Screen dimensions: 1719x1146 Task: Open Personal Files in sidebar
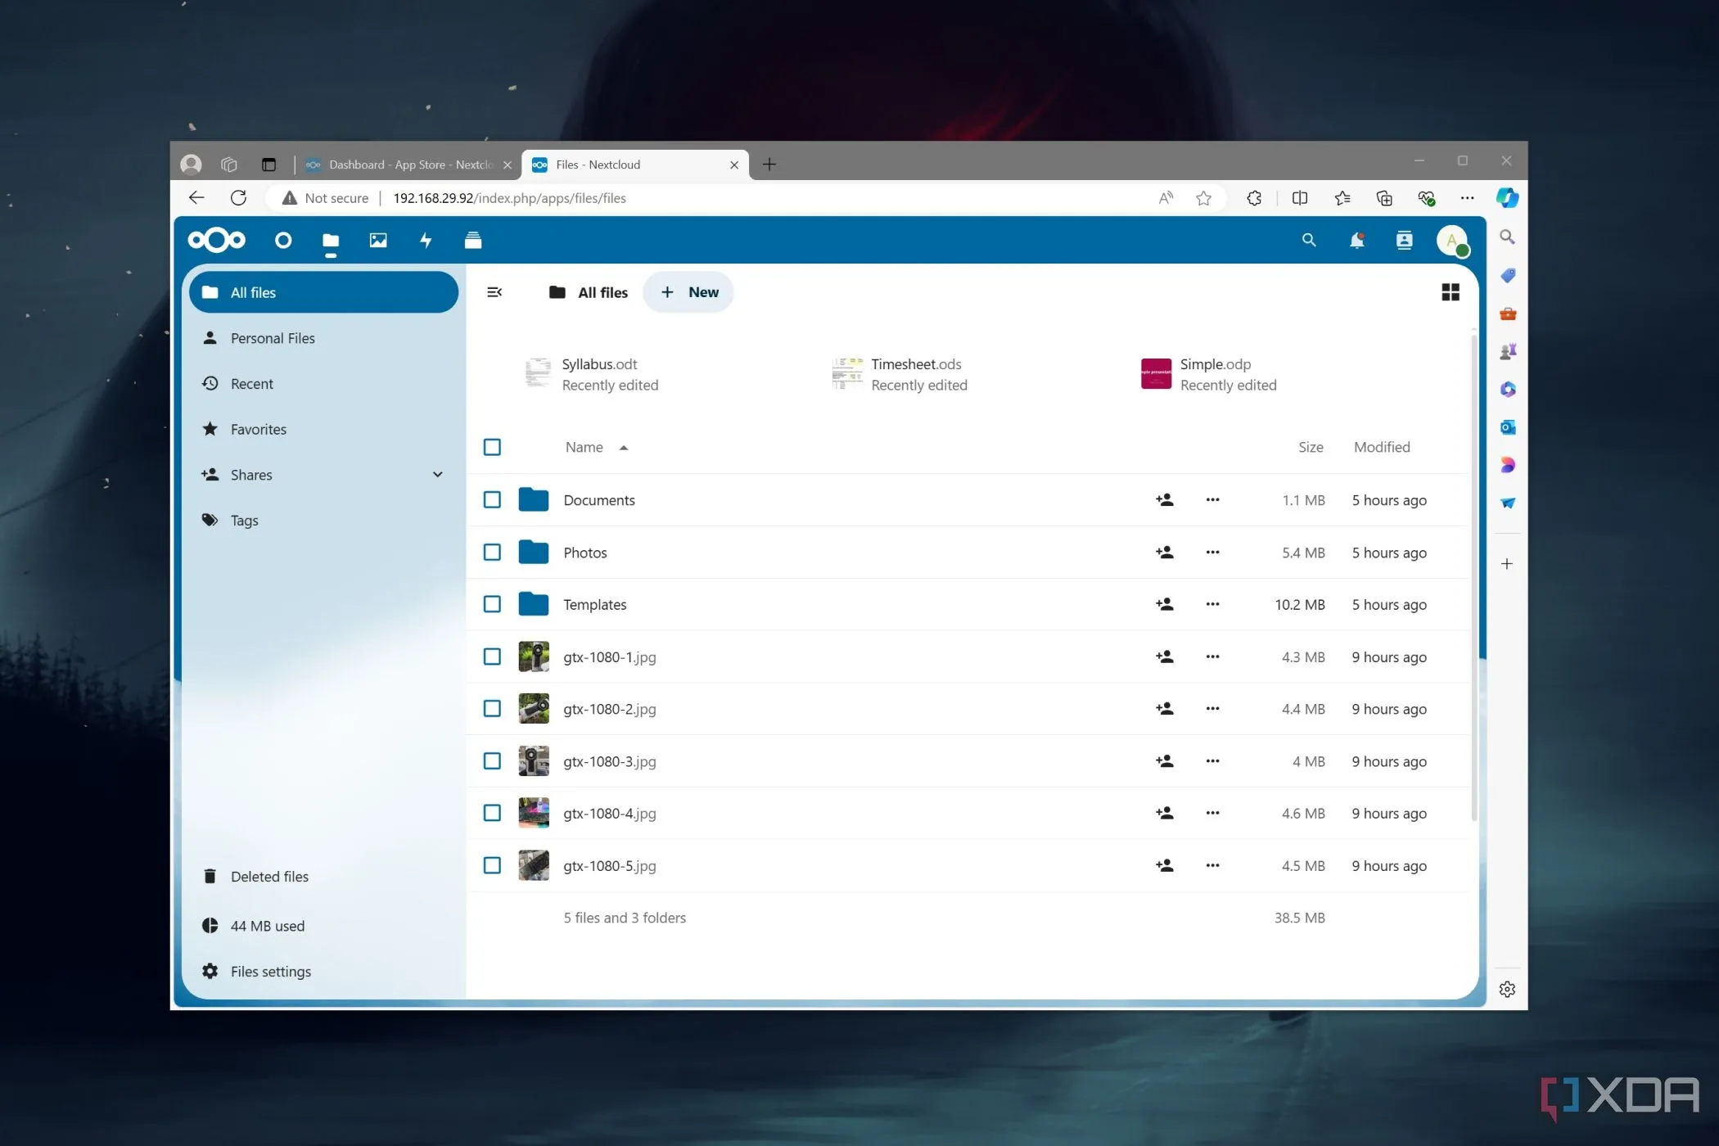pos(323,338)
